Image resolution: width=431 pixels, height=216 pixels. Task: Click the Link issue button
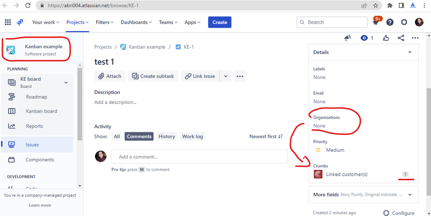tap(200, 76)
